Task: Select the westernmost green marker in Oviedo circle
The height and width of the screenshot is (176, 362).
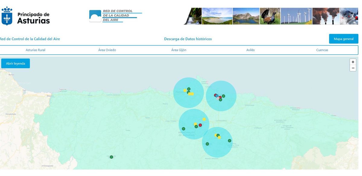Action: [183, 129]
